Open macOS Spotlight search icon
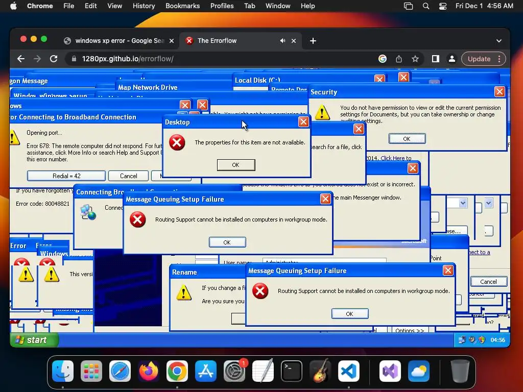The image size is (523, 392). pos(425,6)
